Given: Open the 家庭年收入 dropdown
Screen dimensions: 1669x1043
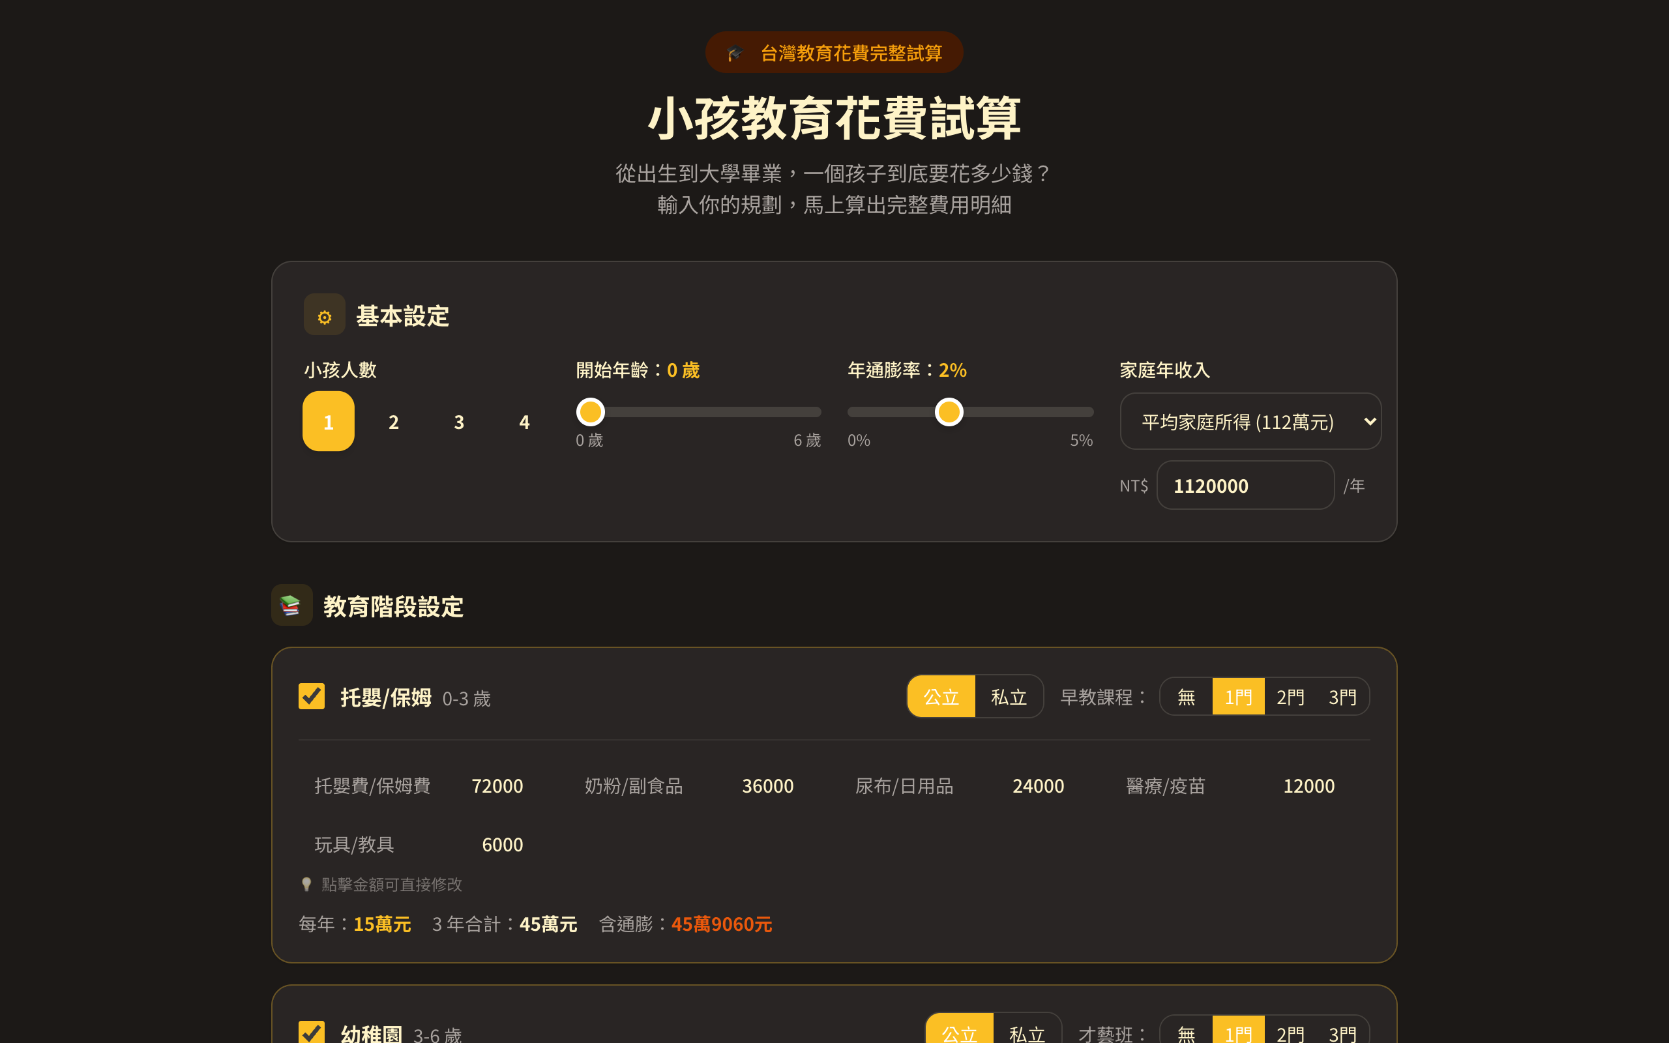Looking at the screenshot, I should [x=1250, y=422].
